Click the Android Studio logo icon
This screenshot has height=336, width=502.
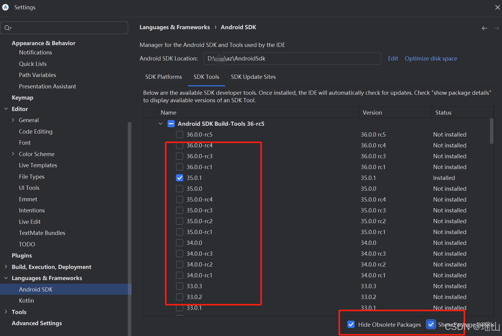pos(5,7)
